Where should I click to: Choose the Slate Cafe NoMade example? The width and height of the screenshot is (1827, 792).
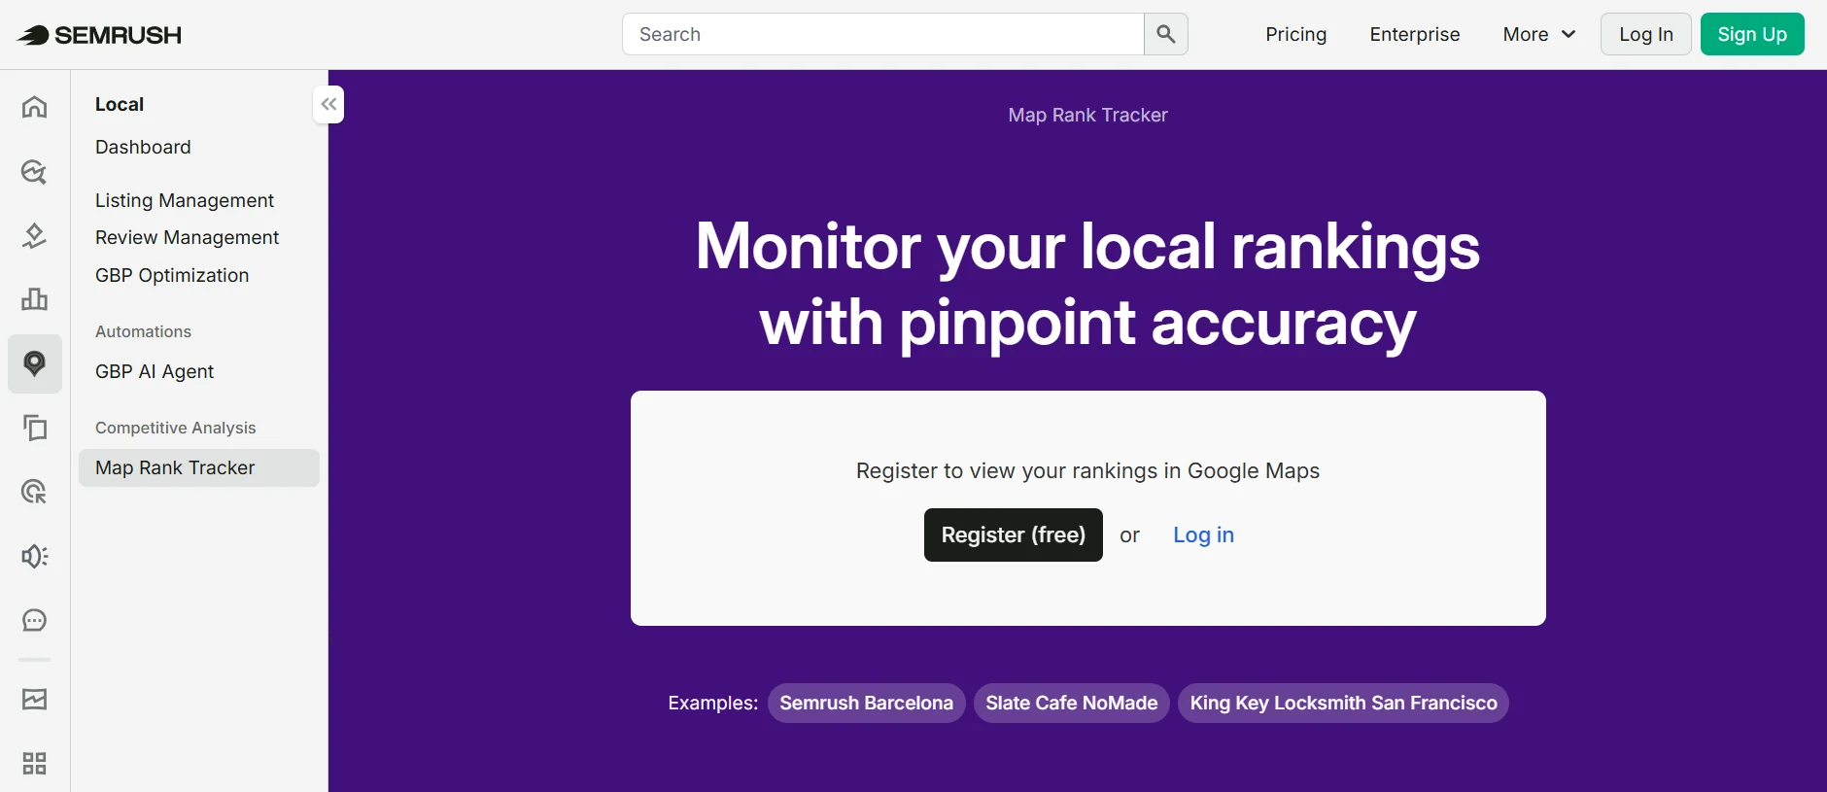coord(1071,703)
